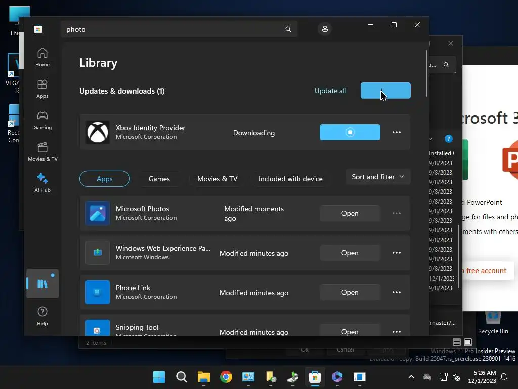
Task: Click the Microsoft Photos app icon
Action: [x=98, y=213]
